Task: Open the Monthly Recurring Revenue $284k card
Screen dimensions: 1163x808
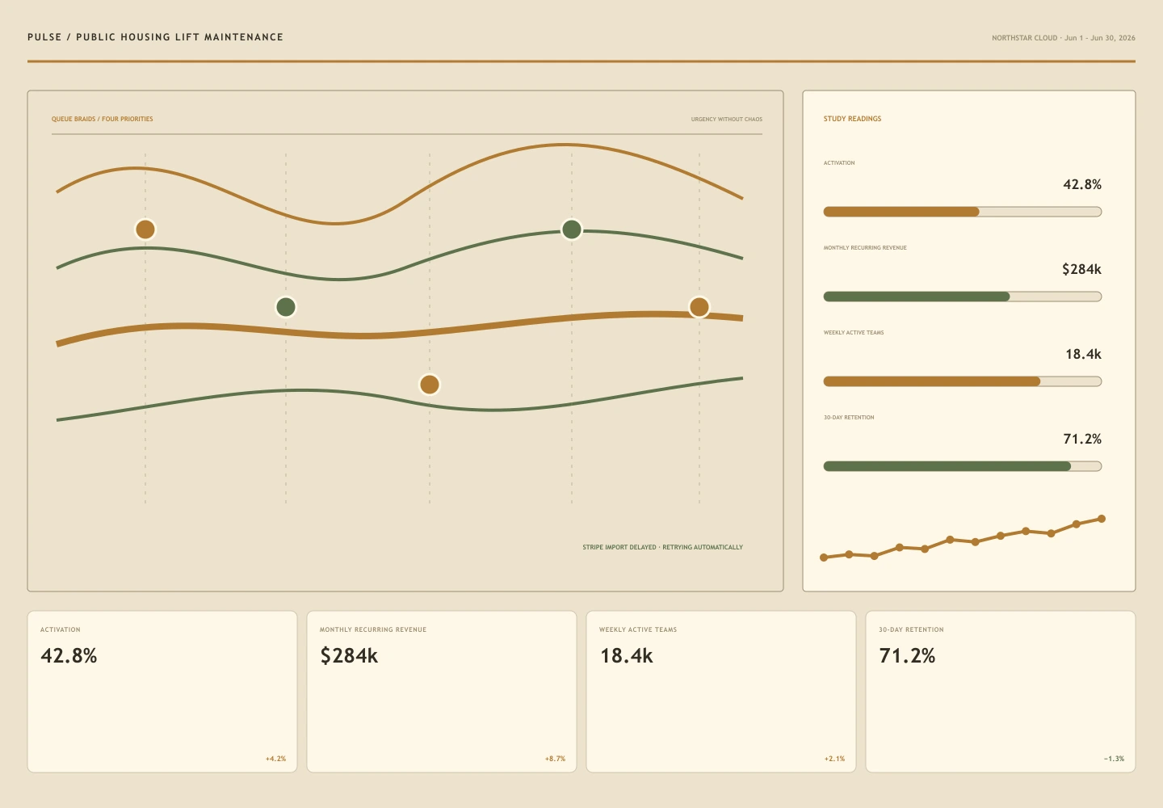Action: pyautogui.click(x=442, y=692)
